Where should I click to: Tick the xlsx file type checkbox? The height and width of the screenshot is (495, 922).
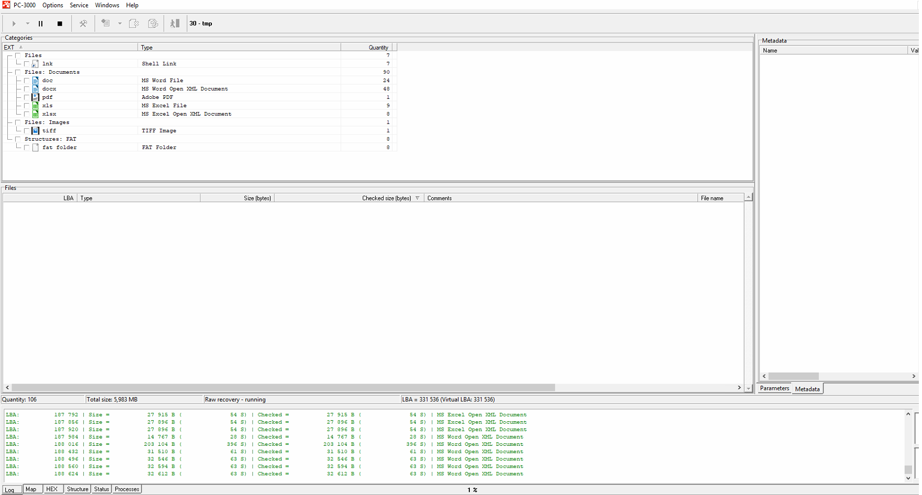coord(27,114)
